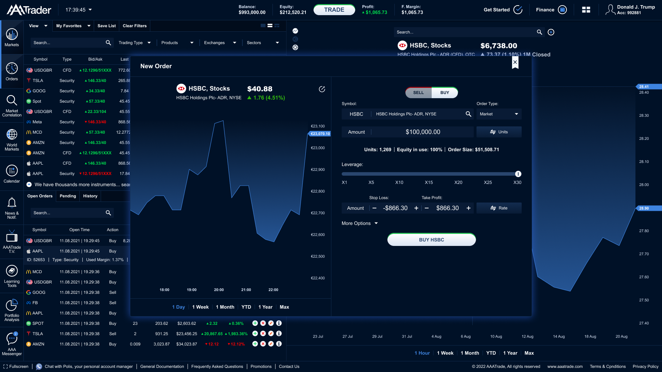
Task: Click the order Amount $100,000.00 field
Action: [x=408, y=132]
